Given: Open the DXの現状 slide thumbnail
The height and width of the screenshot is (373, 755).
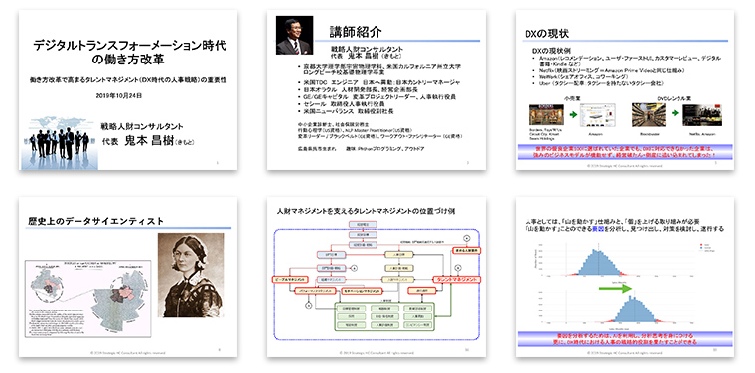Looking at the screenshot, I should click(625, 90).
